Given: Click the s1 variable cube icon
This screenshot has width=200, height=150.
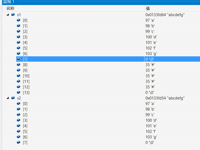Looking at the screenshot, I should pos(13,15).
